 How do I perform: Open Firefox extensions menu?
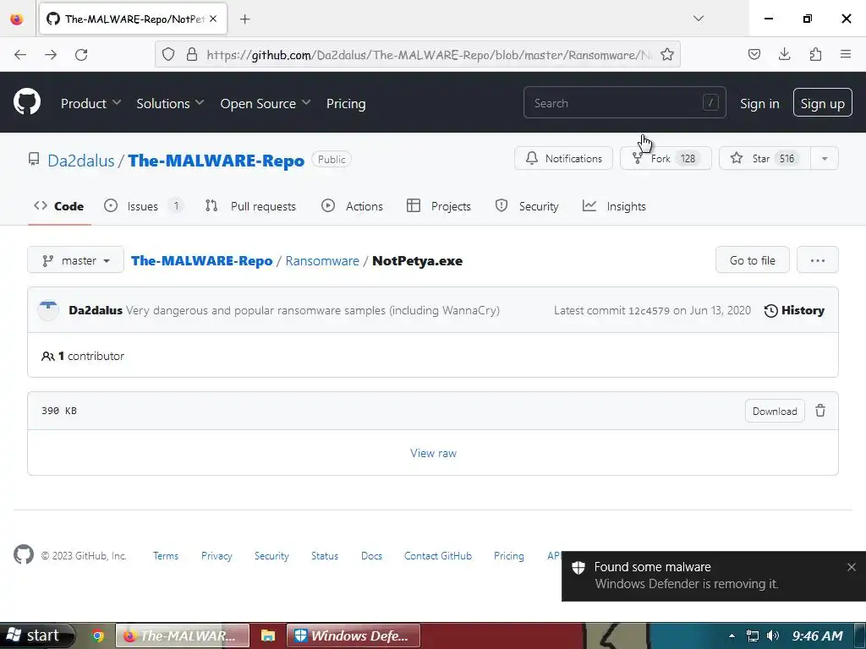point(815,54)
